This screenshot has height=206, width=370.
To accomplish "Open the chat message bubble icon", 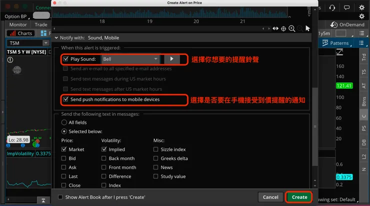I will [346, 7].
